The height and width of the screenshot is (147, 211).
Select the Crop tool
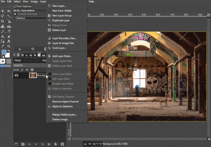(x=3, y=21)
